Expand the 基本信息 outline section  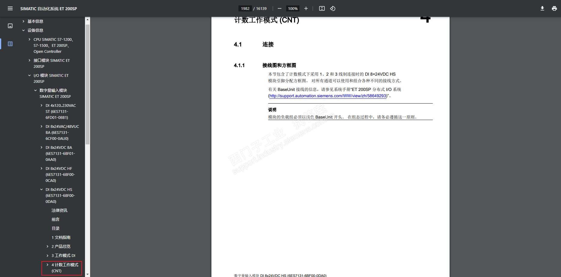[23, 21]
